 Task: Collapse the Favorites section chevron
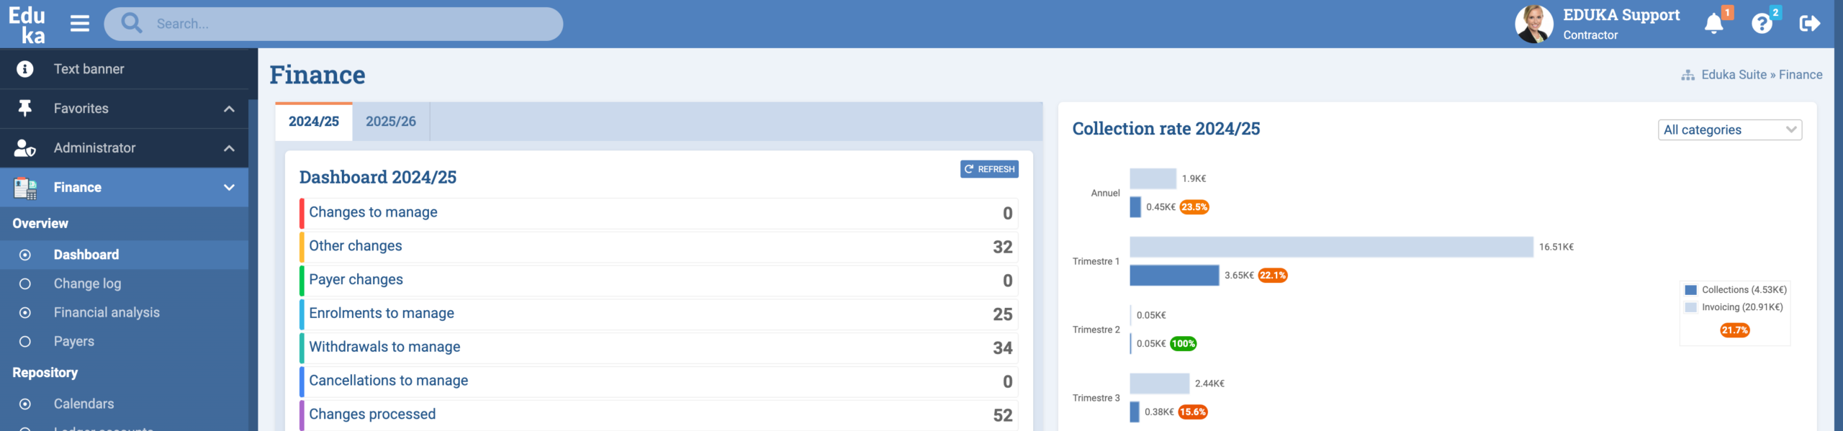coord(229,109)
